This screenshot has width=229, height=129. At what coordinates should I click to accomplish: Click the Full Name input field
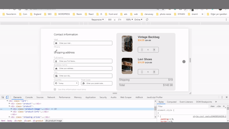click(83, 61)
